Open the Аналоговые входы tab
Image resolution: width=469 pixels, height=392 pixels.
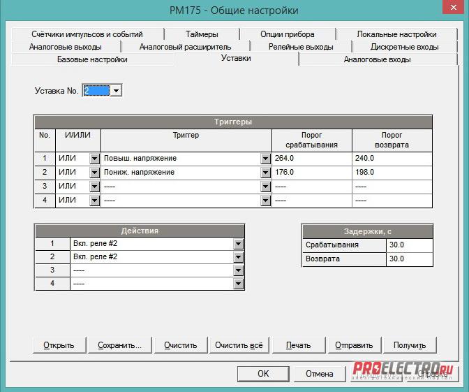(377, 59)
